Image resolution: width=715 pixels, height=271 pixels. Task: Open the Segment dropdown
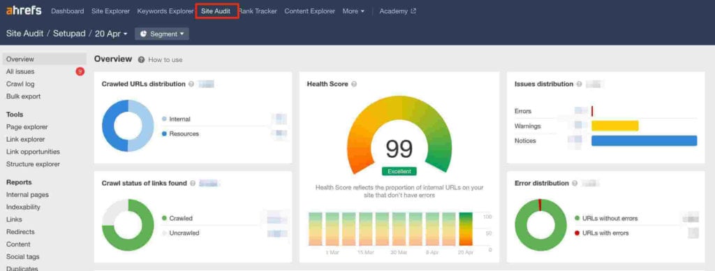coord(162,34)
